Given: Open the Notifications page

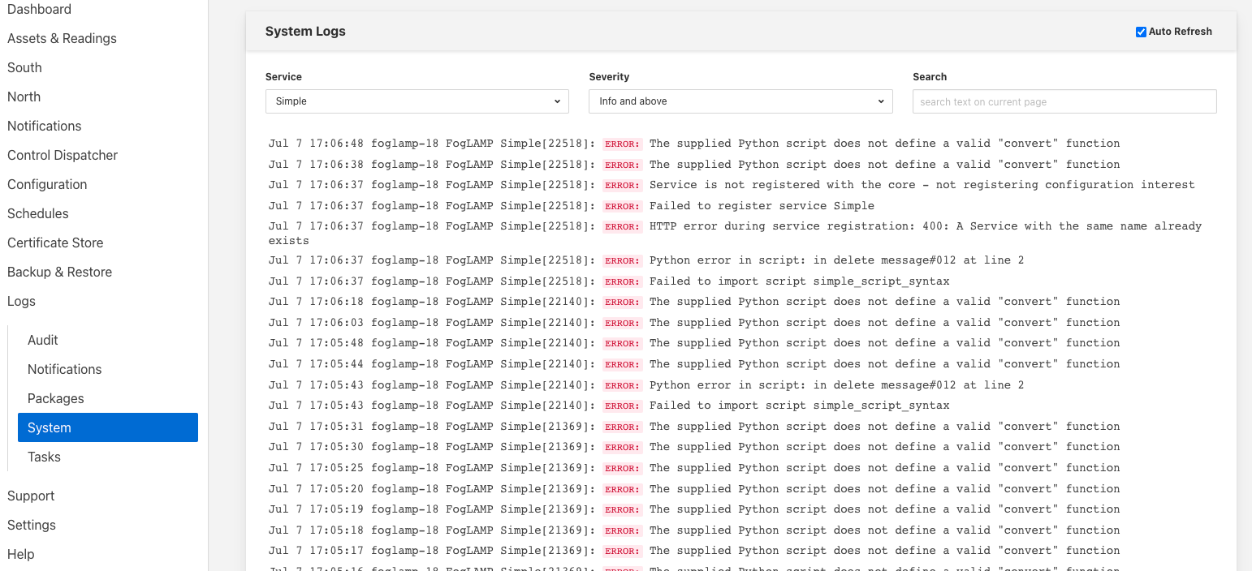Looking at the screenshot, I should [x=44, y=126].
